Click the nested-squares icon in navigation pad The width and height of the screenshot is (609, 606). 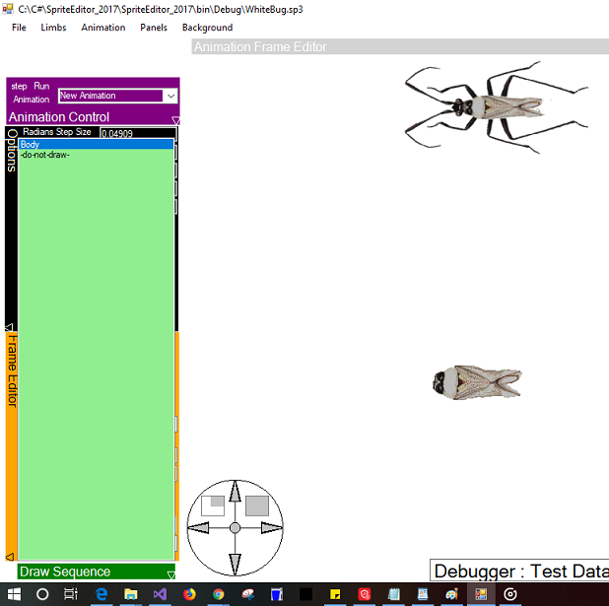[213, 505]
